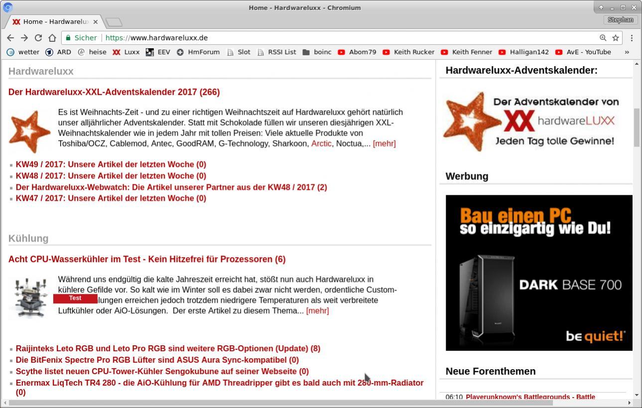Open the Halligan142 bookmark

point(524,52)
